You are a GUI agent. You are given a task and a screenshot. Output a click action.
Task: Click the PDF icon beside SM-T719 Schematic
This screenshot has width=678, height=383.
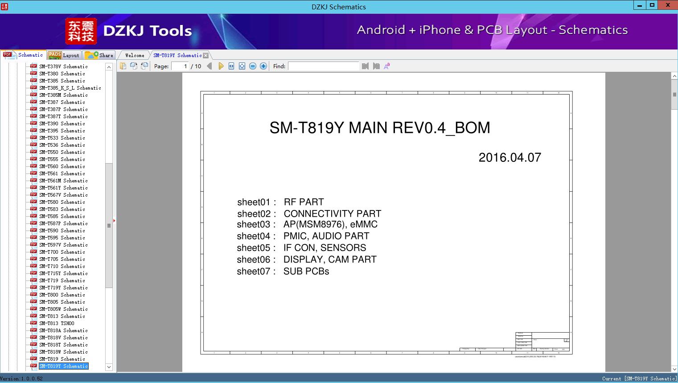33,280
